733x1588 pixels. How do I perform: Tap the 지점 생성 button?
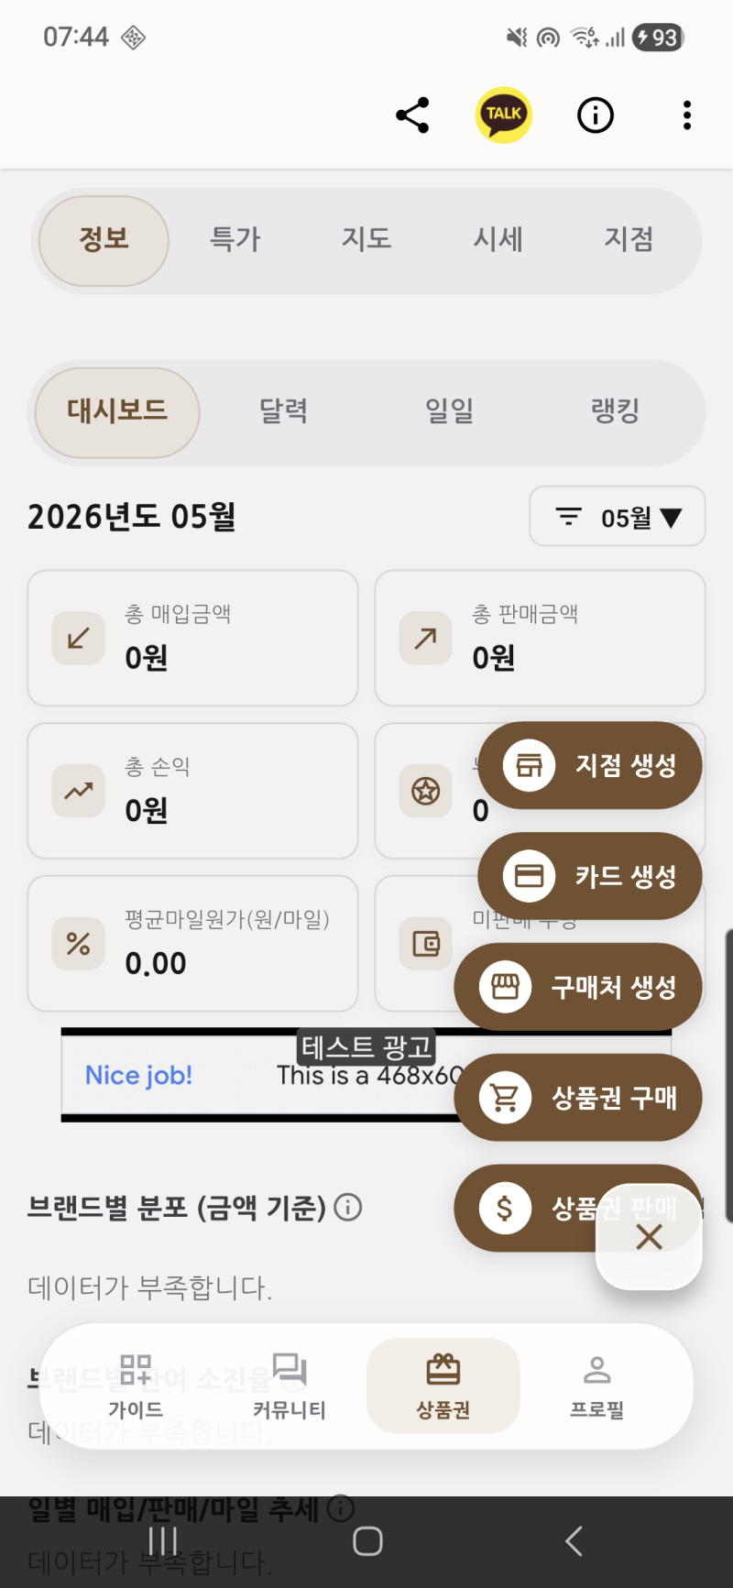point(590,765)
